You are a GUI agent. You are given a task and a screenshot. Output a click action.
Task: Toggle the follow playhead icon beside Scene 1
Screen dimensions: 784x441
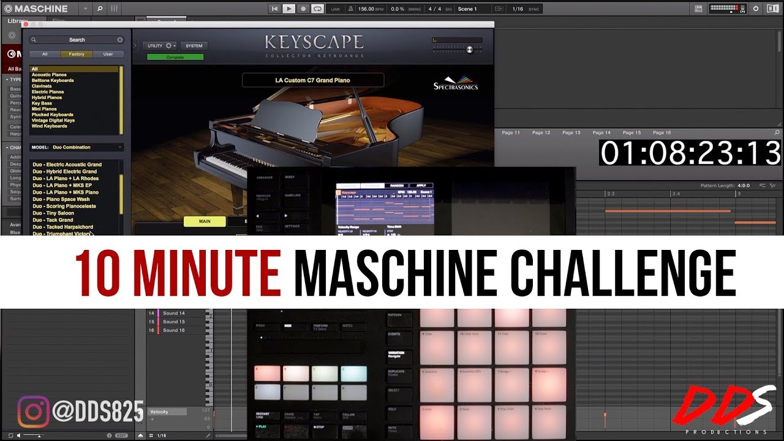[x=499, y=9]
